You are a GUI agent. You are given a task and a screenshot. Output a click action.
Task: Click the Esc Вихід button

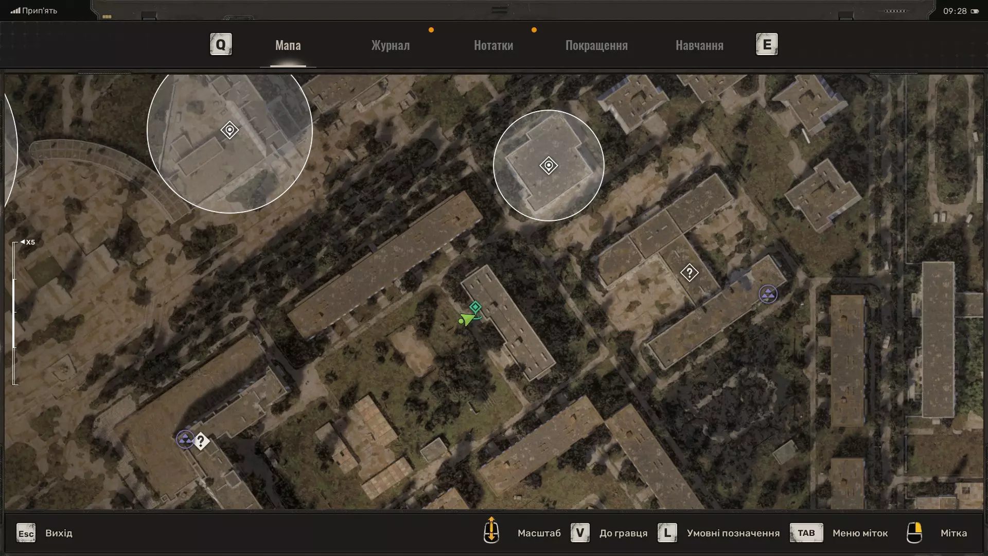pos(26,533)
